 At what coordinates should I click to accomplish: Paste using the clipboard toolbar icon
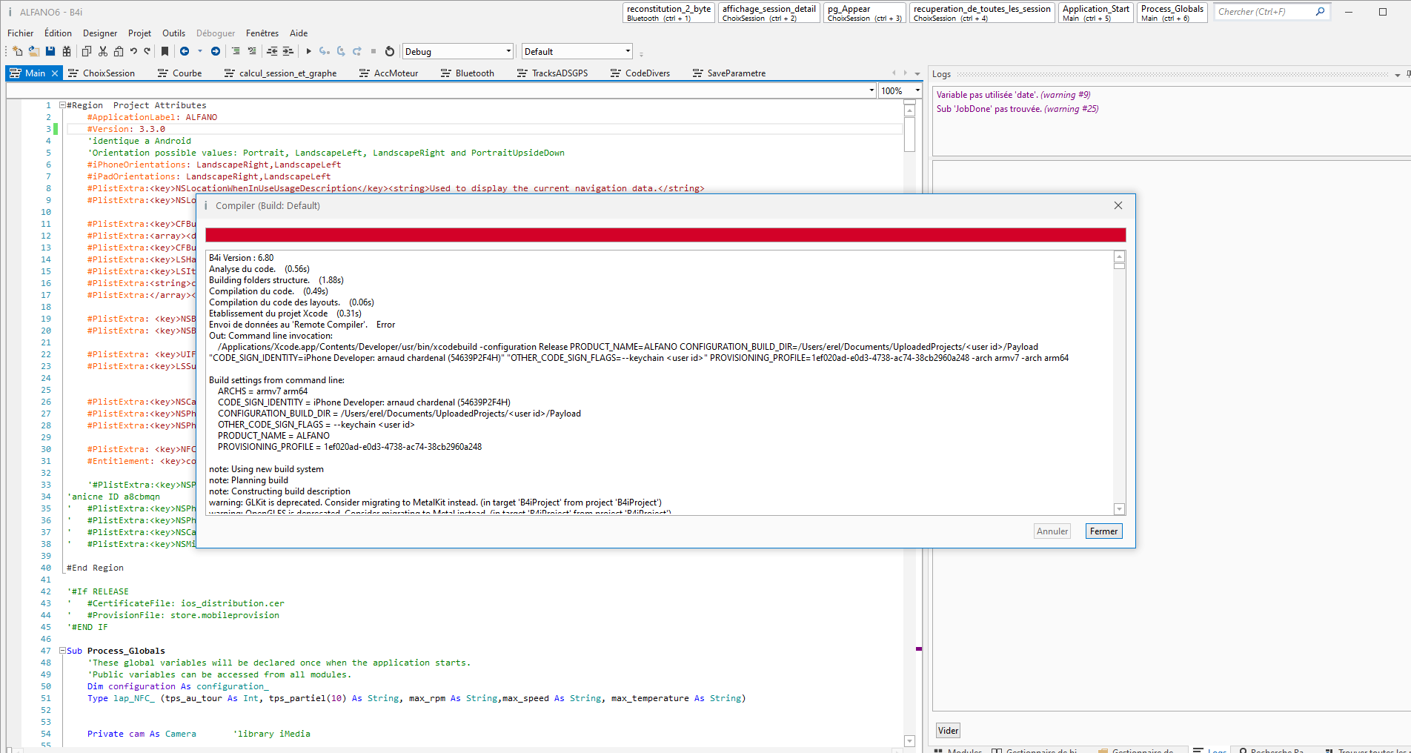[119, 51]
